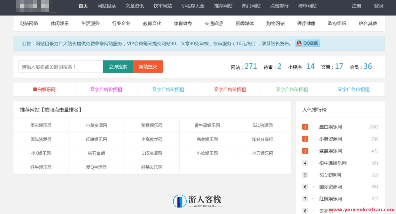The width and height of the screenshot is (396, 214).
Task: Click the 新站提交 submission button
Action: [148, 67]
